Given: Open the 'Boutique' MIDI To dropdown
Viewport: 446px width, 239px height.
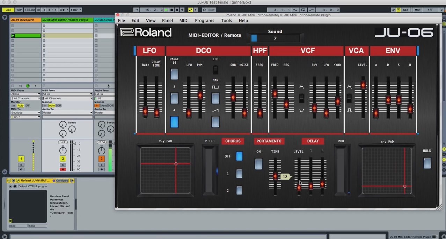Looking at the screenshot, I should coord(25,113).
